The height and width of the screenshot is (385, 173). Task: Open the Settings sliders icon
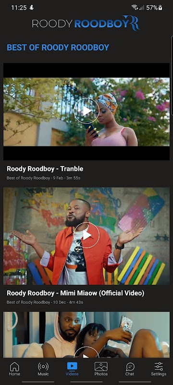[x=159, y=367]
